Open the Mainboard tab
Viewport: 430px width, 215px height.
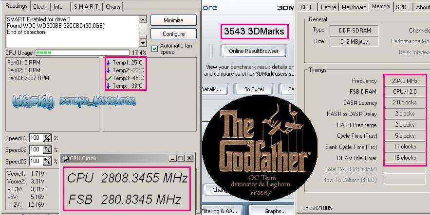[354, 7]
